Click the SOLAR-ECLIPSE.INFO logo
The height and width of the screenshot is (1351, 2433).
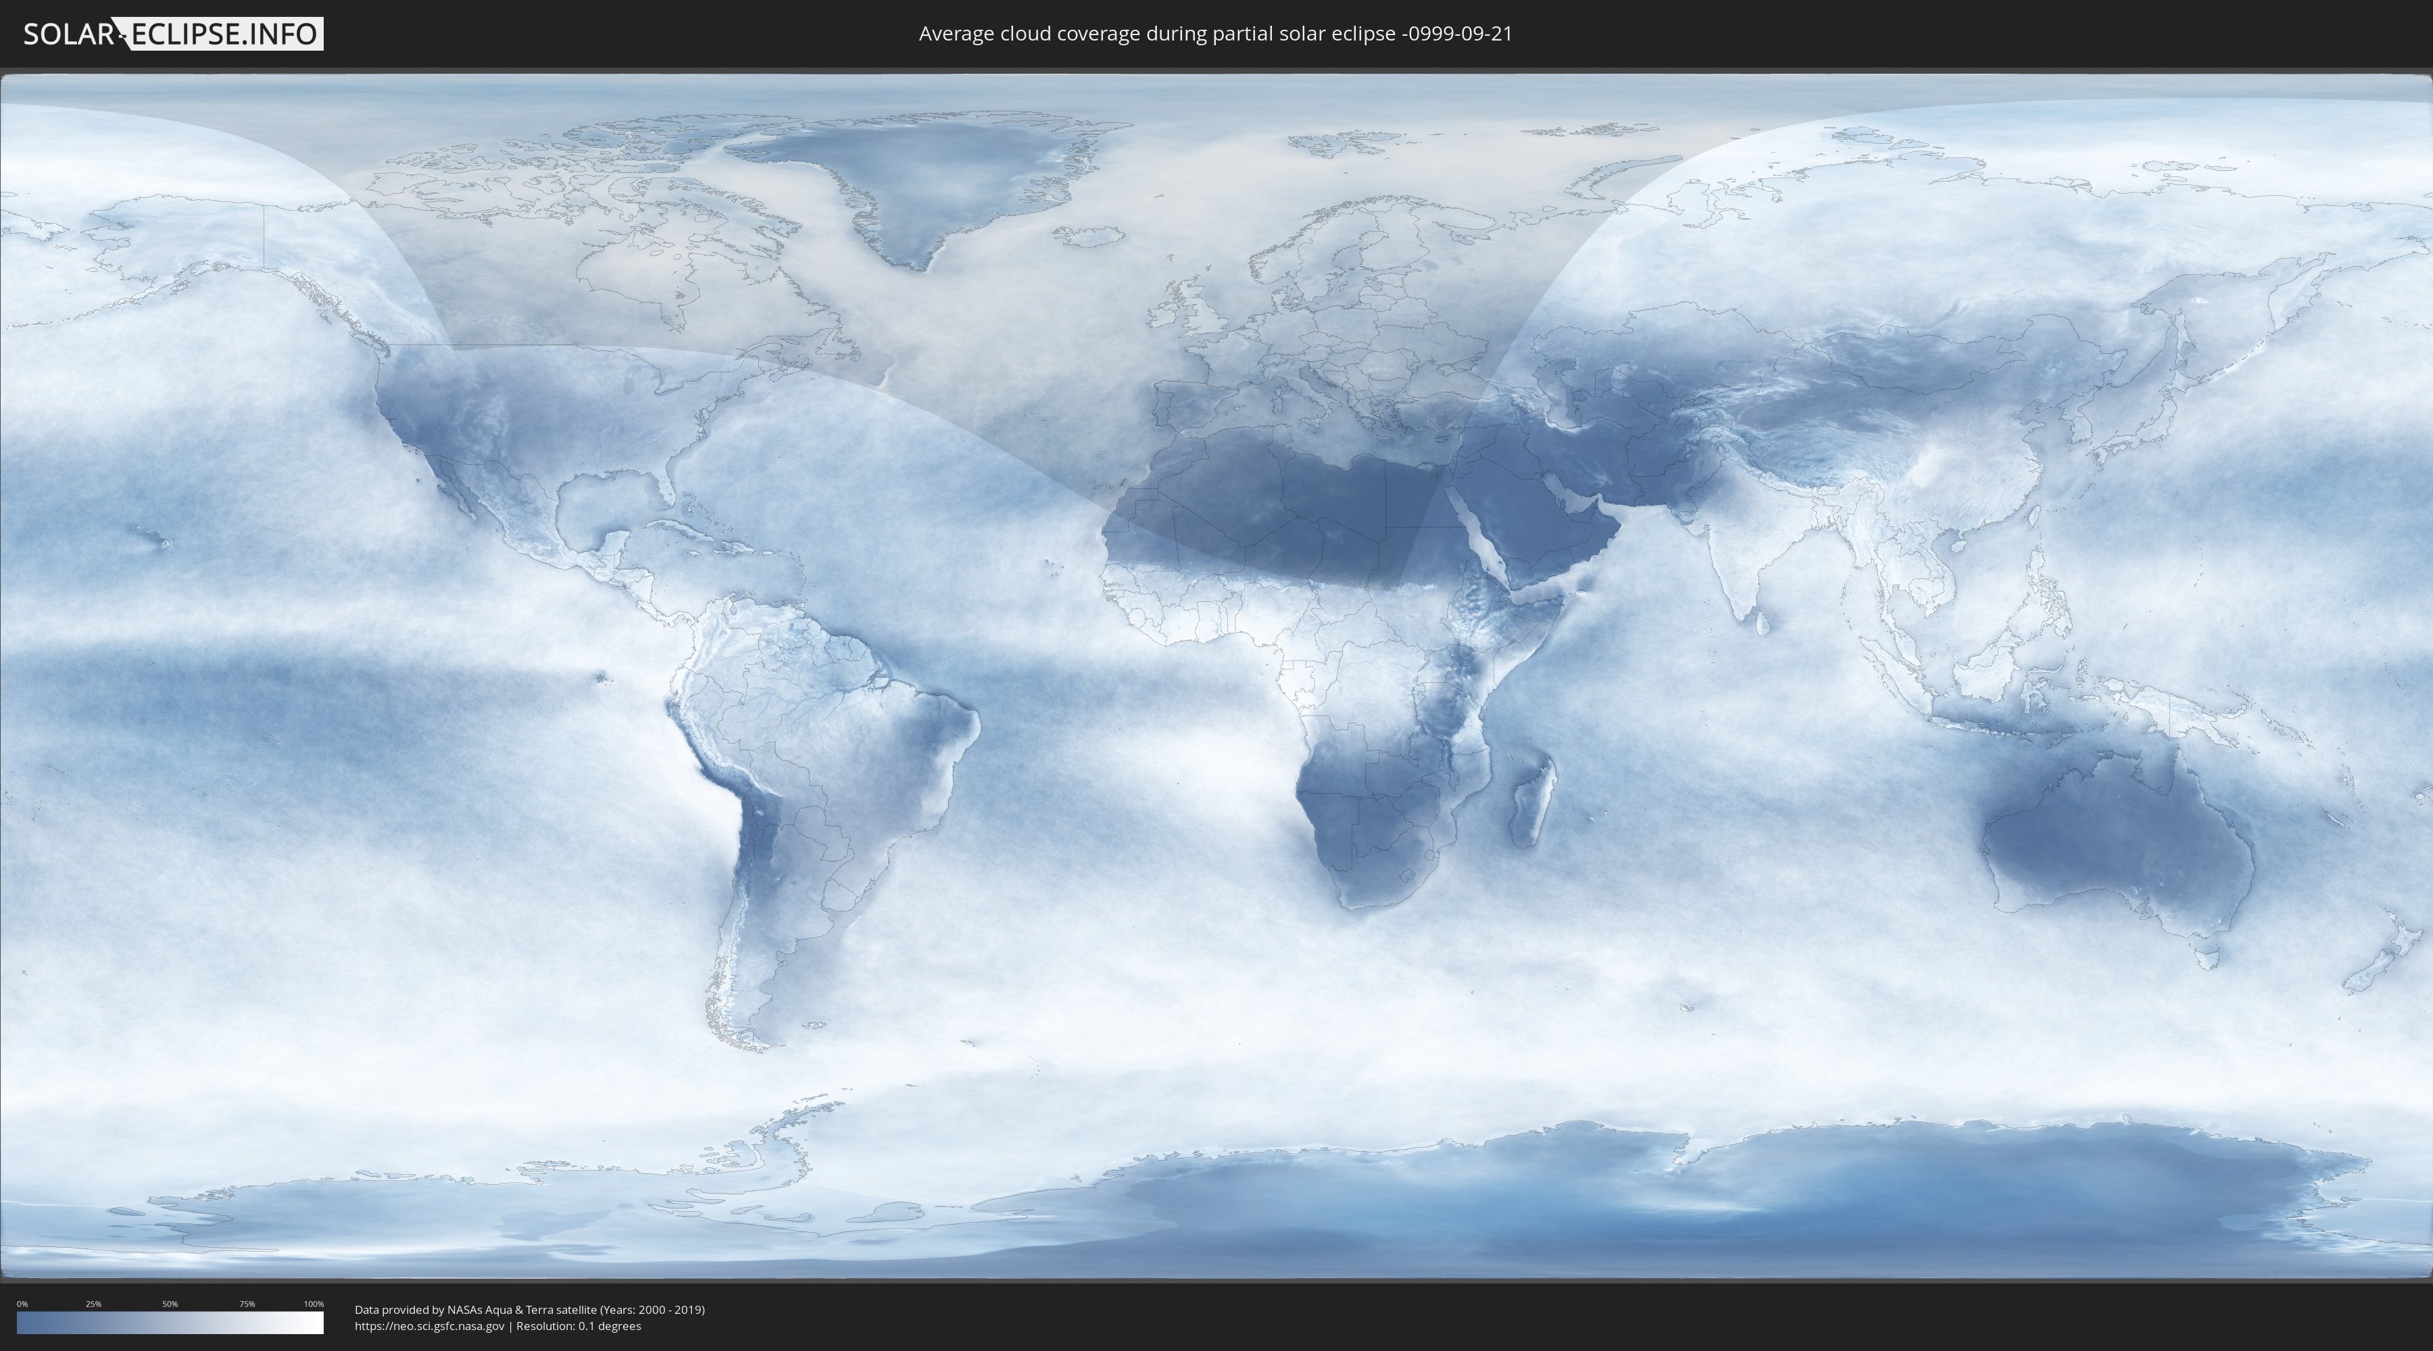[x=173, y=34]
